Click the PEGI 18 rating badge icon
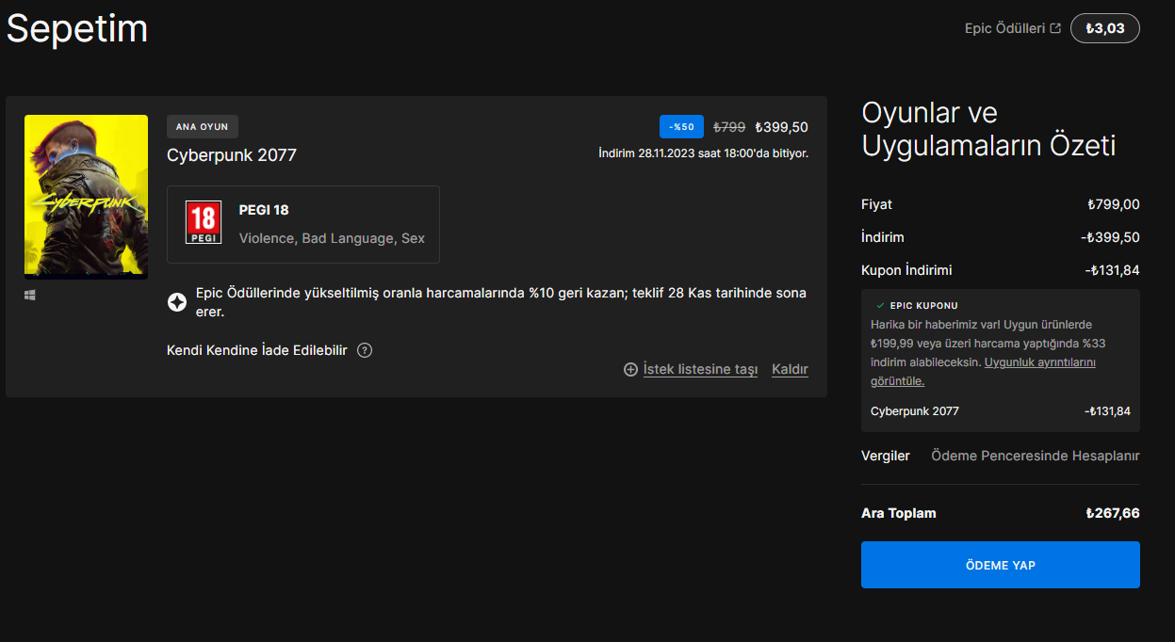This screenshot has width=1175, height=642. 204,223
